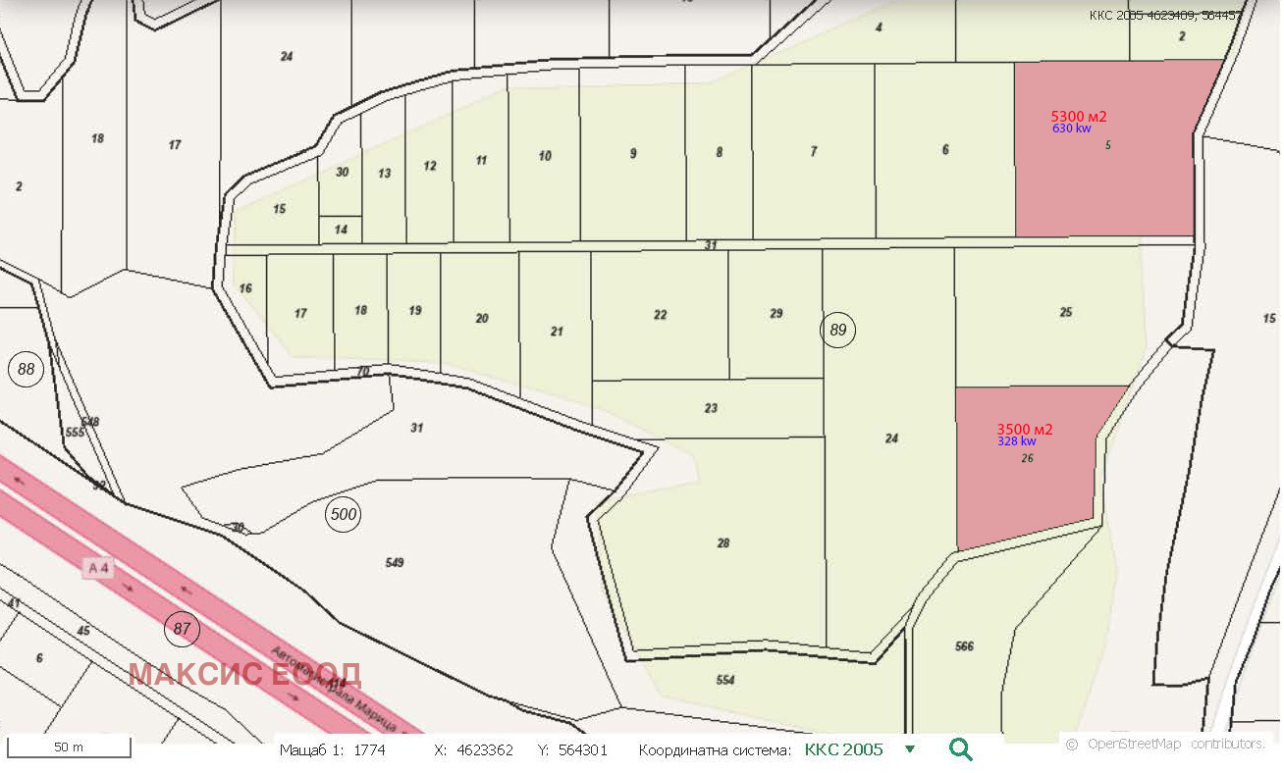The height and width of the screenshot is (773, 1284).
Task: Click the circled 87 marker on highway
Action: click(x=182, y=628)
